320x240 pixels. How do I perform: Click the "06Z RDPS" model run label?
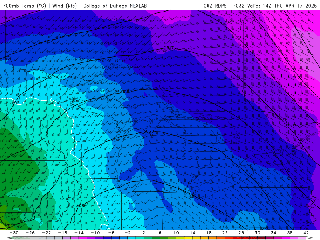point(215,6)
